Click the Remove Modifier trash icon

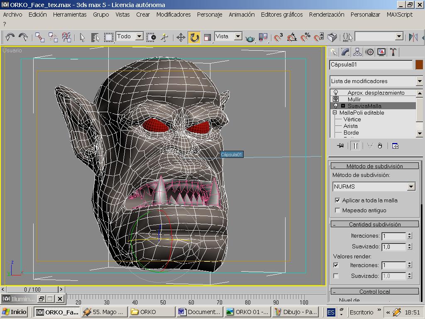click(x=380, y=146)
